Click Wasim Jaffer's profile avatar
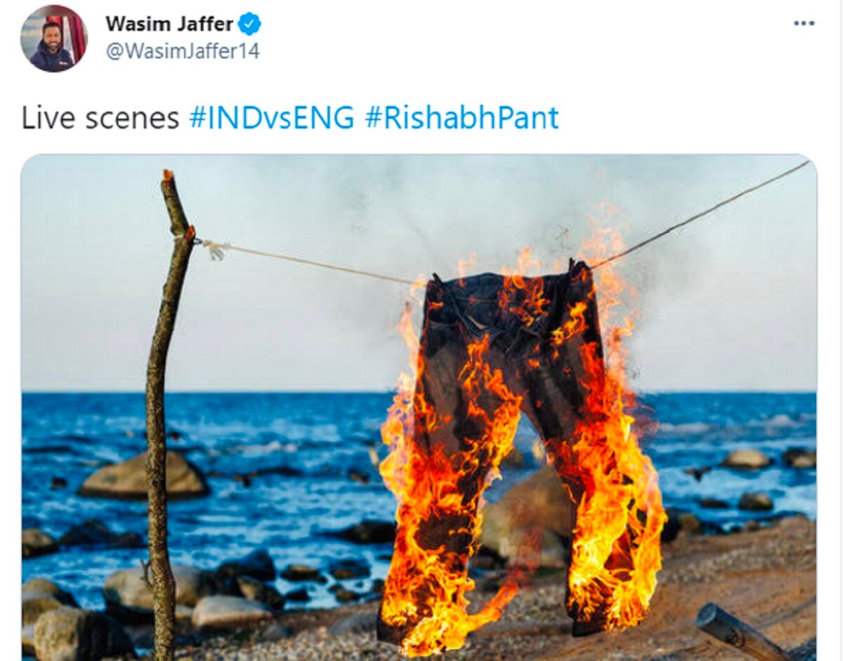The image size is (843, 661). 54,39
